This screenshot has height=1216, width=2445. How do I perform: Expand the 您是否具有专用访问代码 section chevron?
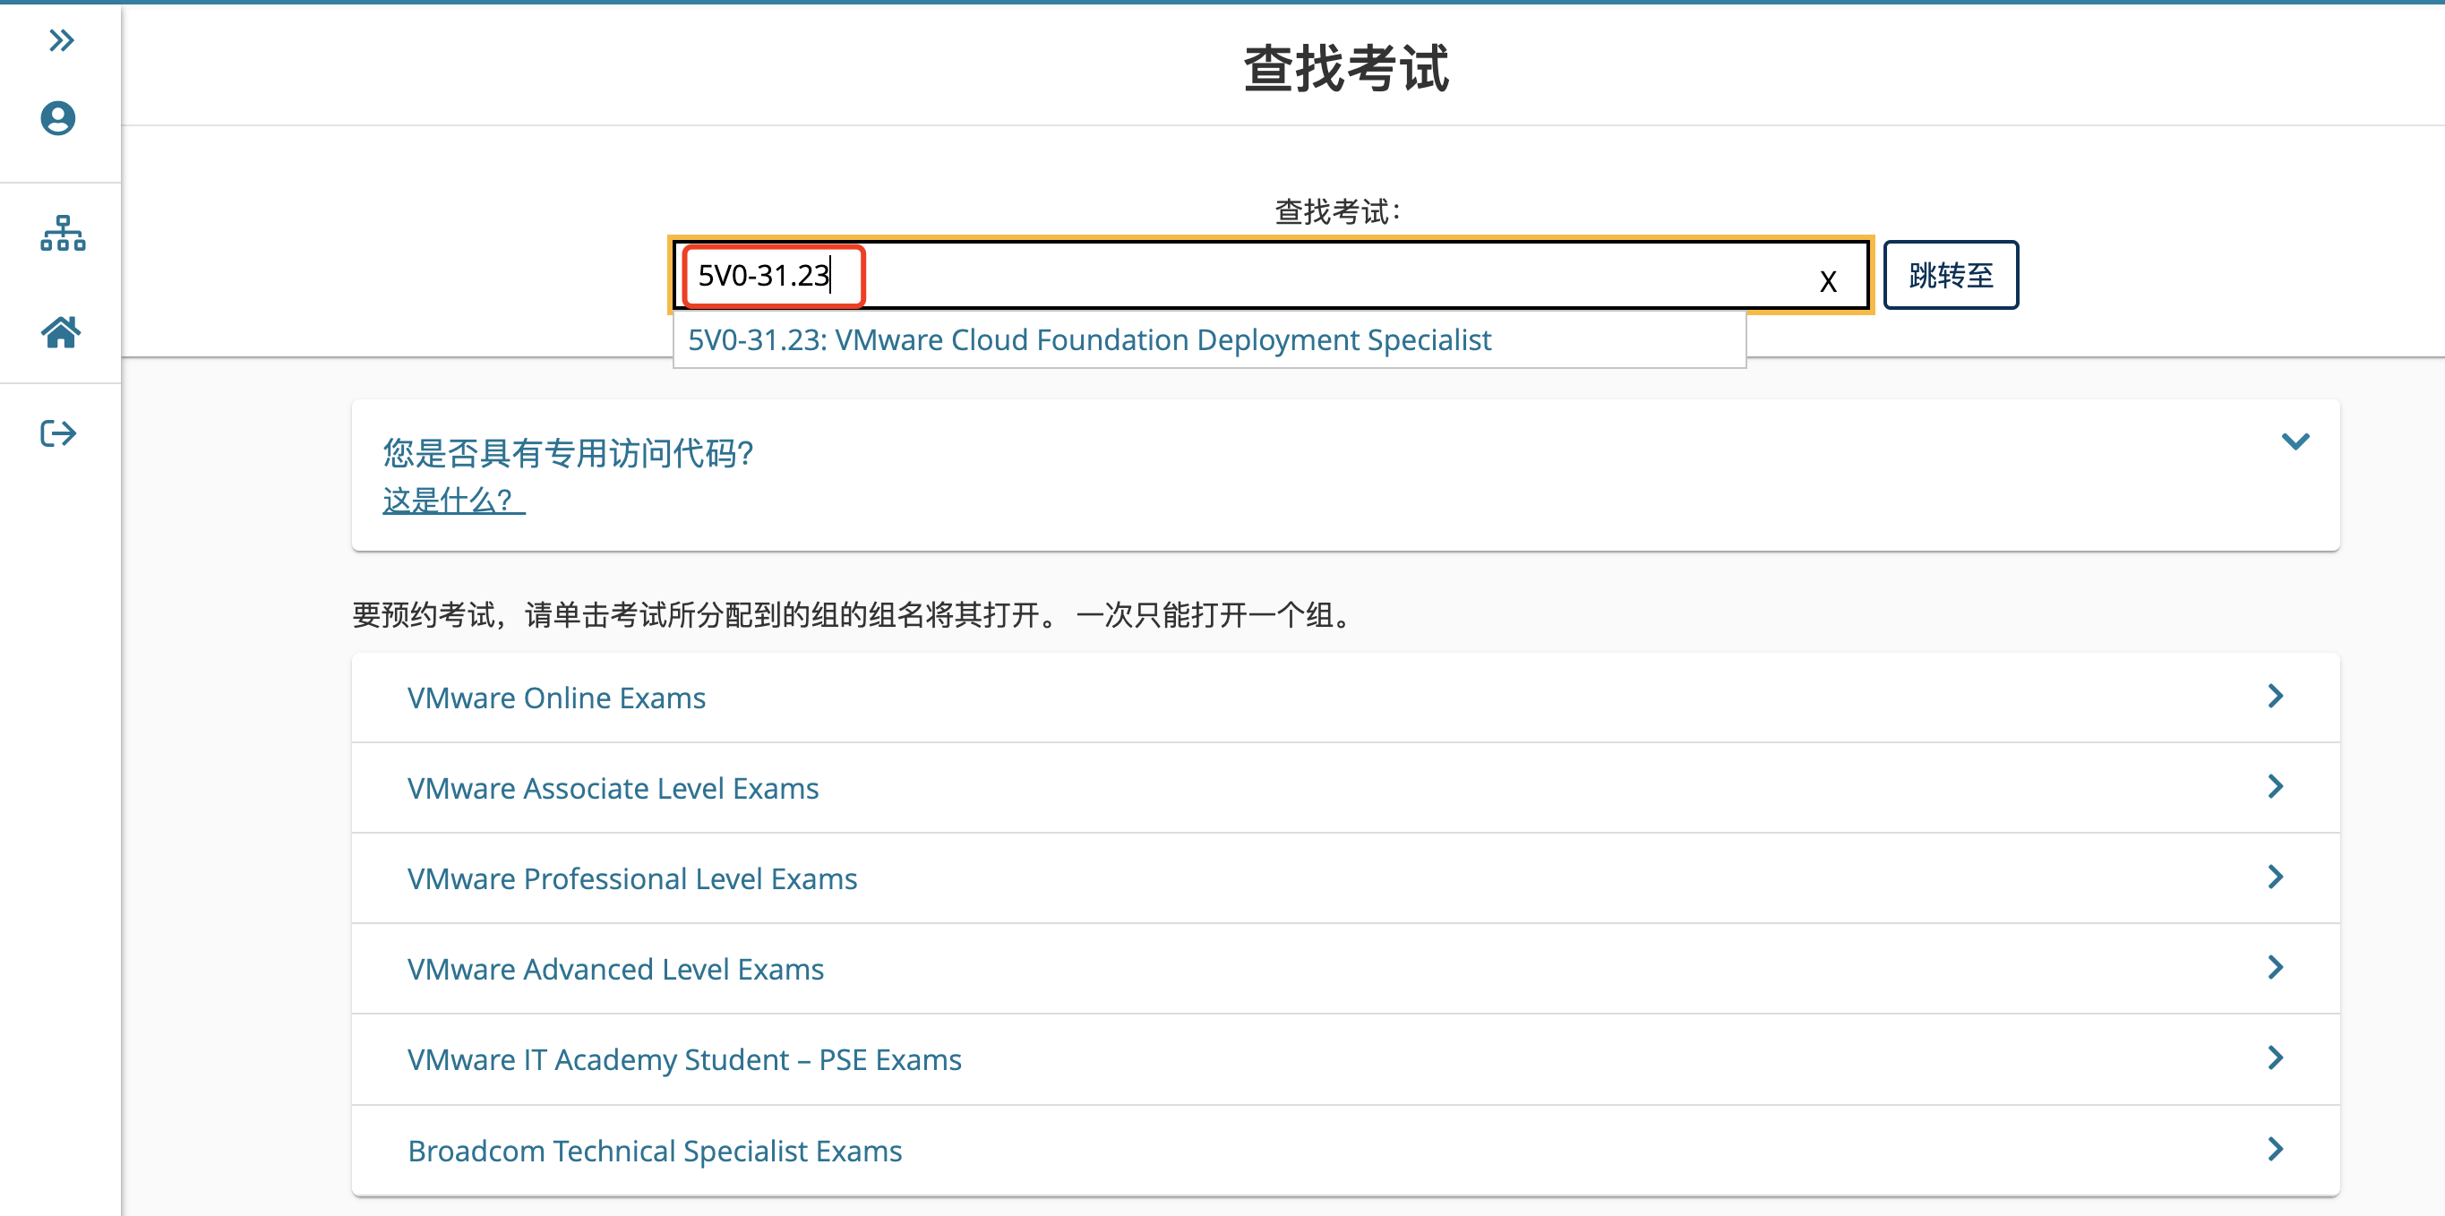point(2295,441)
